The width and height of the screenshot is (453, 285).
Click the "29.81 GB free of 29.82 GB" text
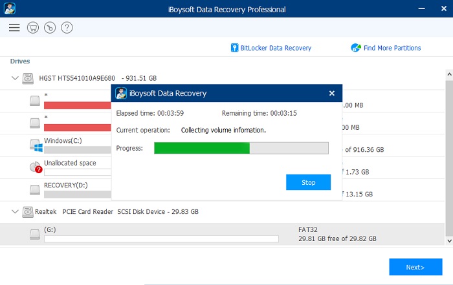pos(337,239)
